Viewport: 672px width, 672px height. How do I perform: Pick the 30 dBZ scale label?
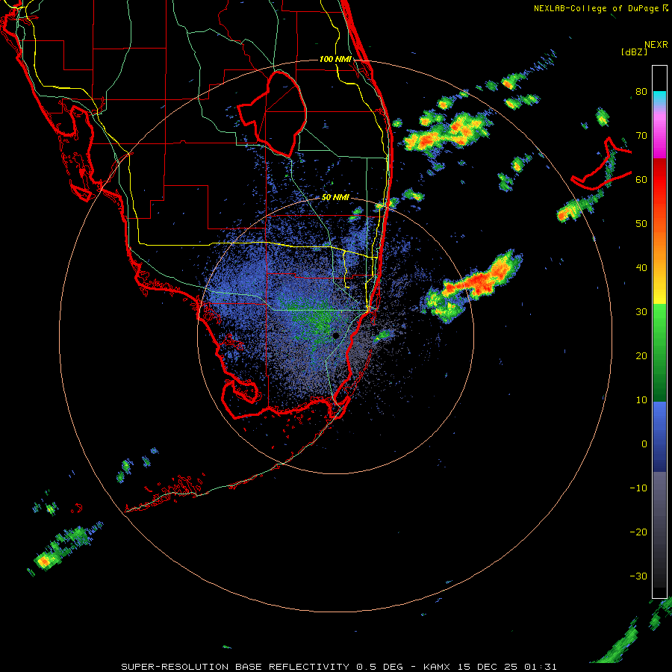tap(641, 311)
